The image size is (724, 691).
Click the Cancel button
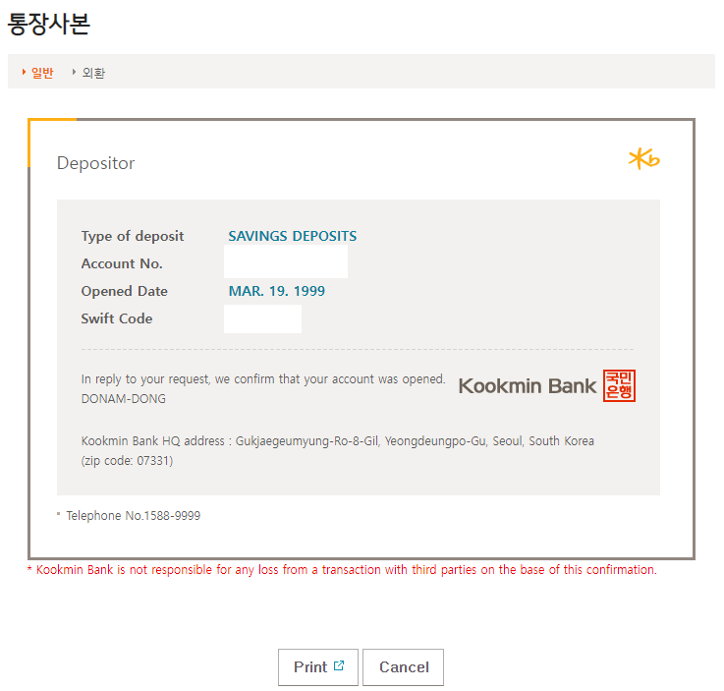click(403, 667)
